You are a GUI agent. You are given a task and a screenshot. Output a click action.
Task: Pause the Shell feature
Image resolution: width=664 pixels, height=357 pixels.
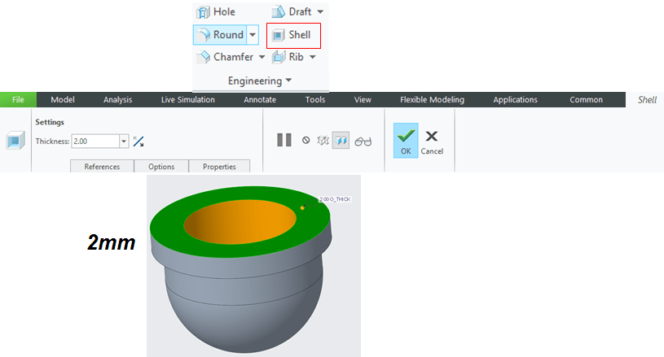coord(284,140)
